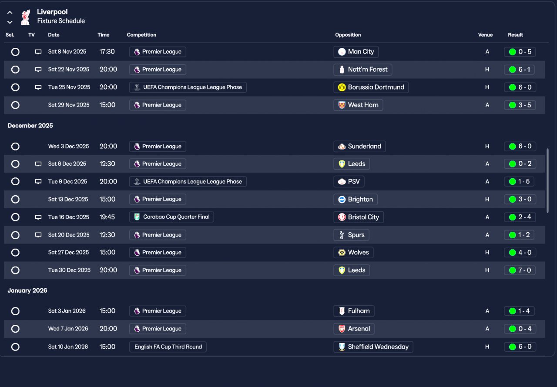Image resolution: width=557 pixels, height=387 pixels.
Task: Click Premier League logo on the Man City row
Action: click(x=137, y=52)
